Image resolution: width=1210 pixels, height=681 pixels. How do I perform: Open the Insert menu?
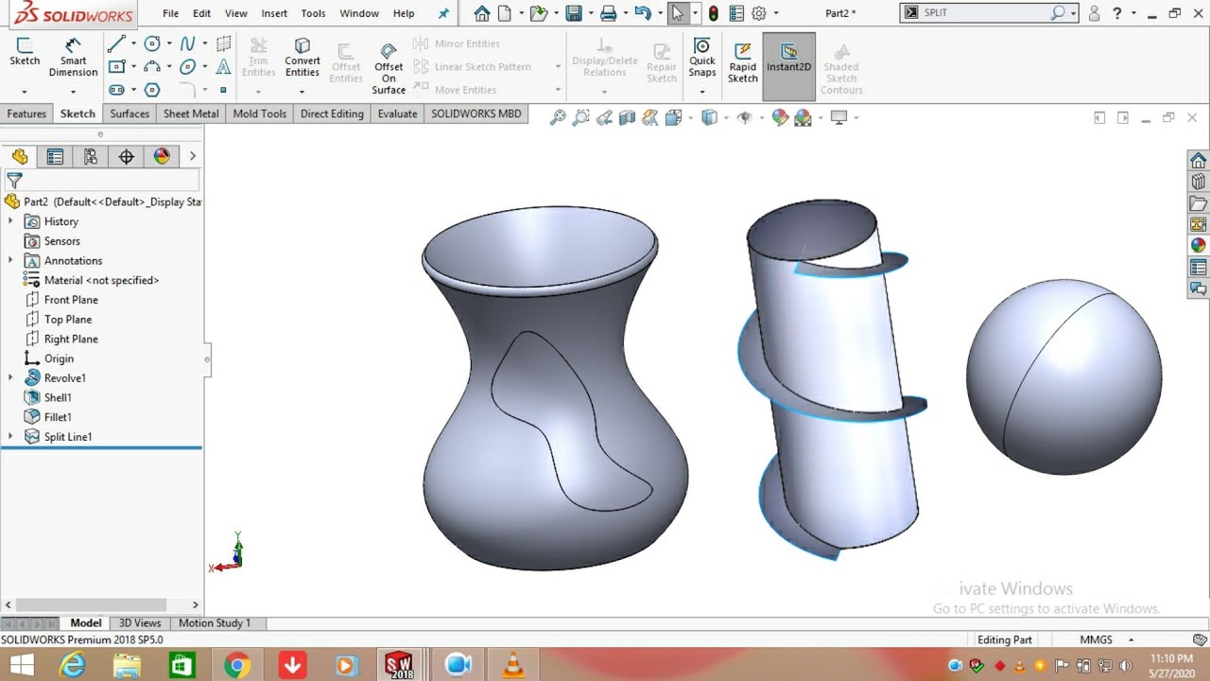click(274, 13)
